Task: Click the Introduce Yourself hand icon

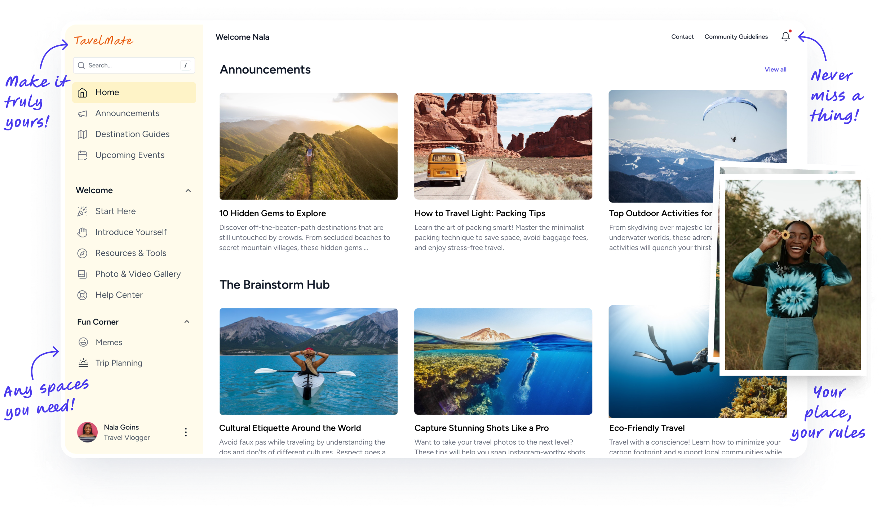Action: pyautogui.click(x=83, y=232)
